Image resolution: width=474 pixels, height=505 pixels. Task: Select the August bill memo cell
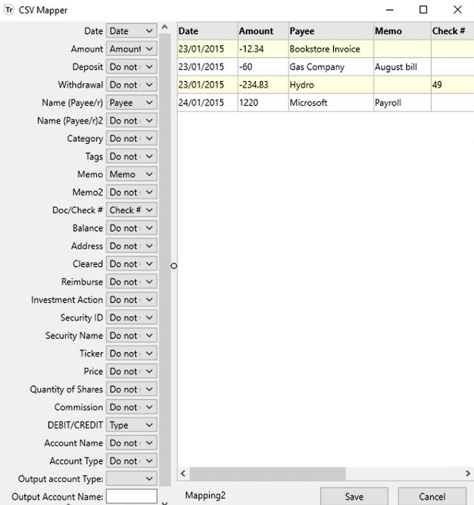402,66
